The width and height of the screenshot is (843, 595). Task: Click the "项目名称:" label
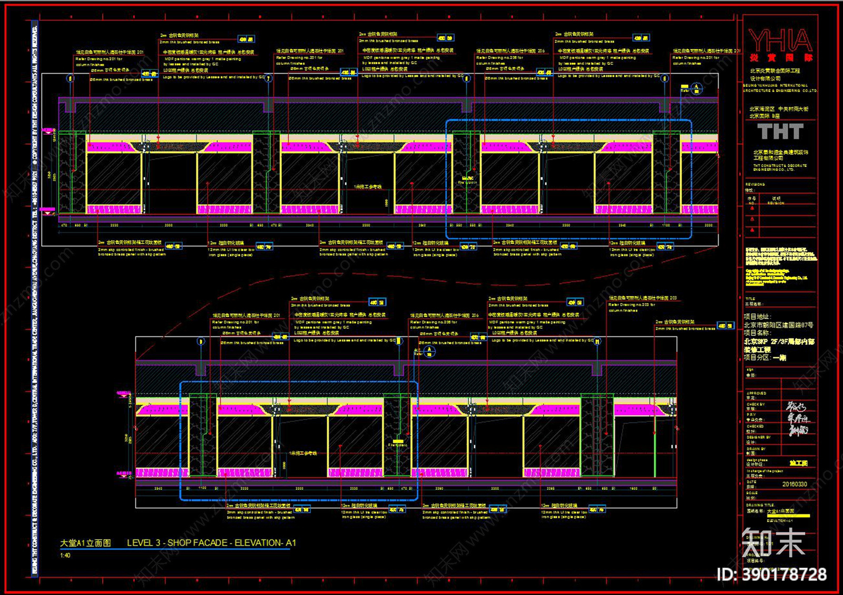(758, 333)
